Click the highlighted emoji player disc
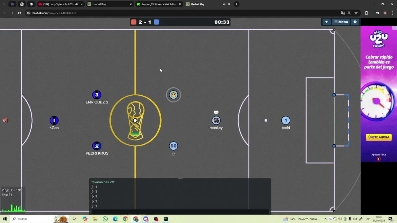The height and width of the screenshot is (223, 397). click(x=173, y=95)
